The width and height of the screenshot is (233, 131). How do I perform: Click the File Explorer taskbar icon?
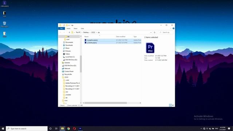coord(62,128)
